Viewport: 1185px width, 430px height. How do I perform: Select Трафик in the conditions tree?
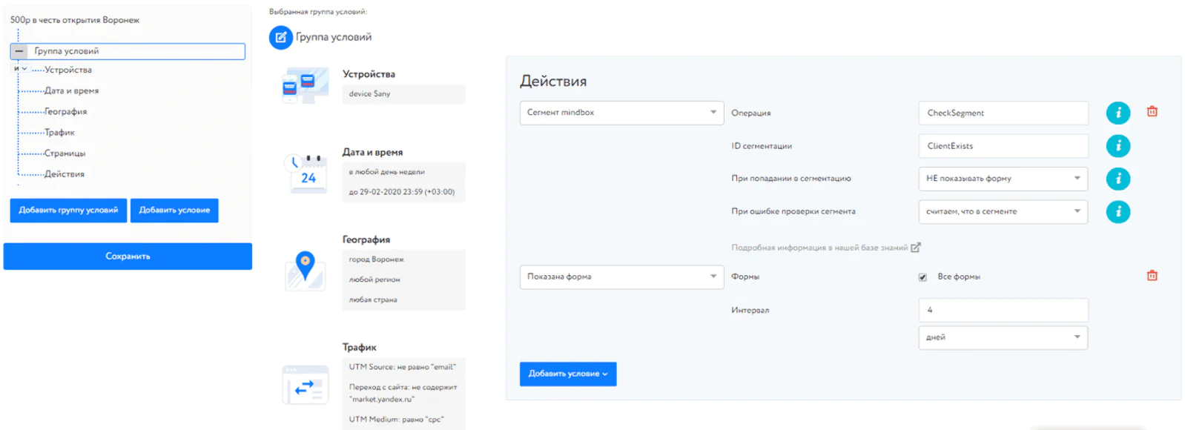59,132
